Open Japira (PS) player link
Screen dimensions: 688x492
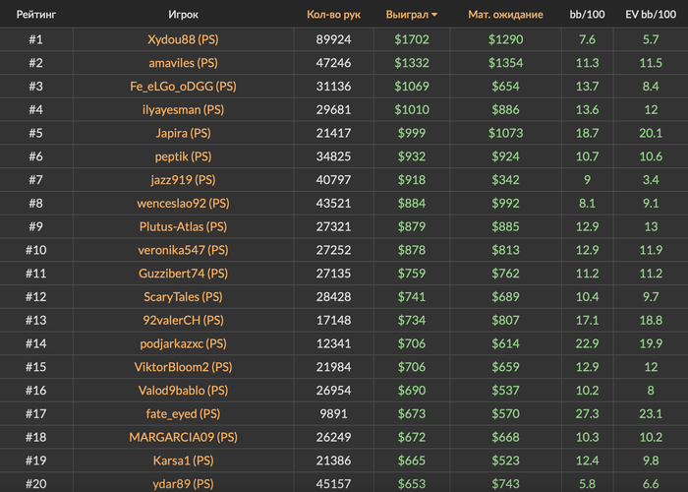coord(183,133)
